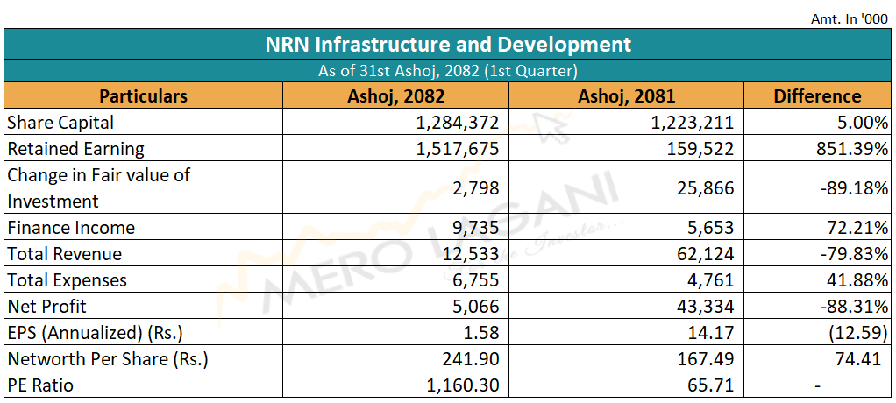Select the Particulars column header
Screen dimensions: 896x403
(143, 96)
